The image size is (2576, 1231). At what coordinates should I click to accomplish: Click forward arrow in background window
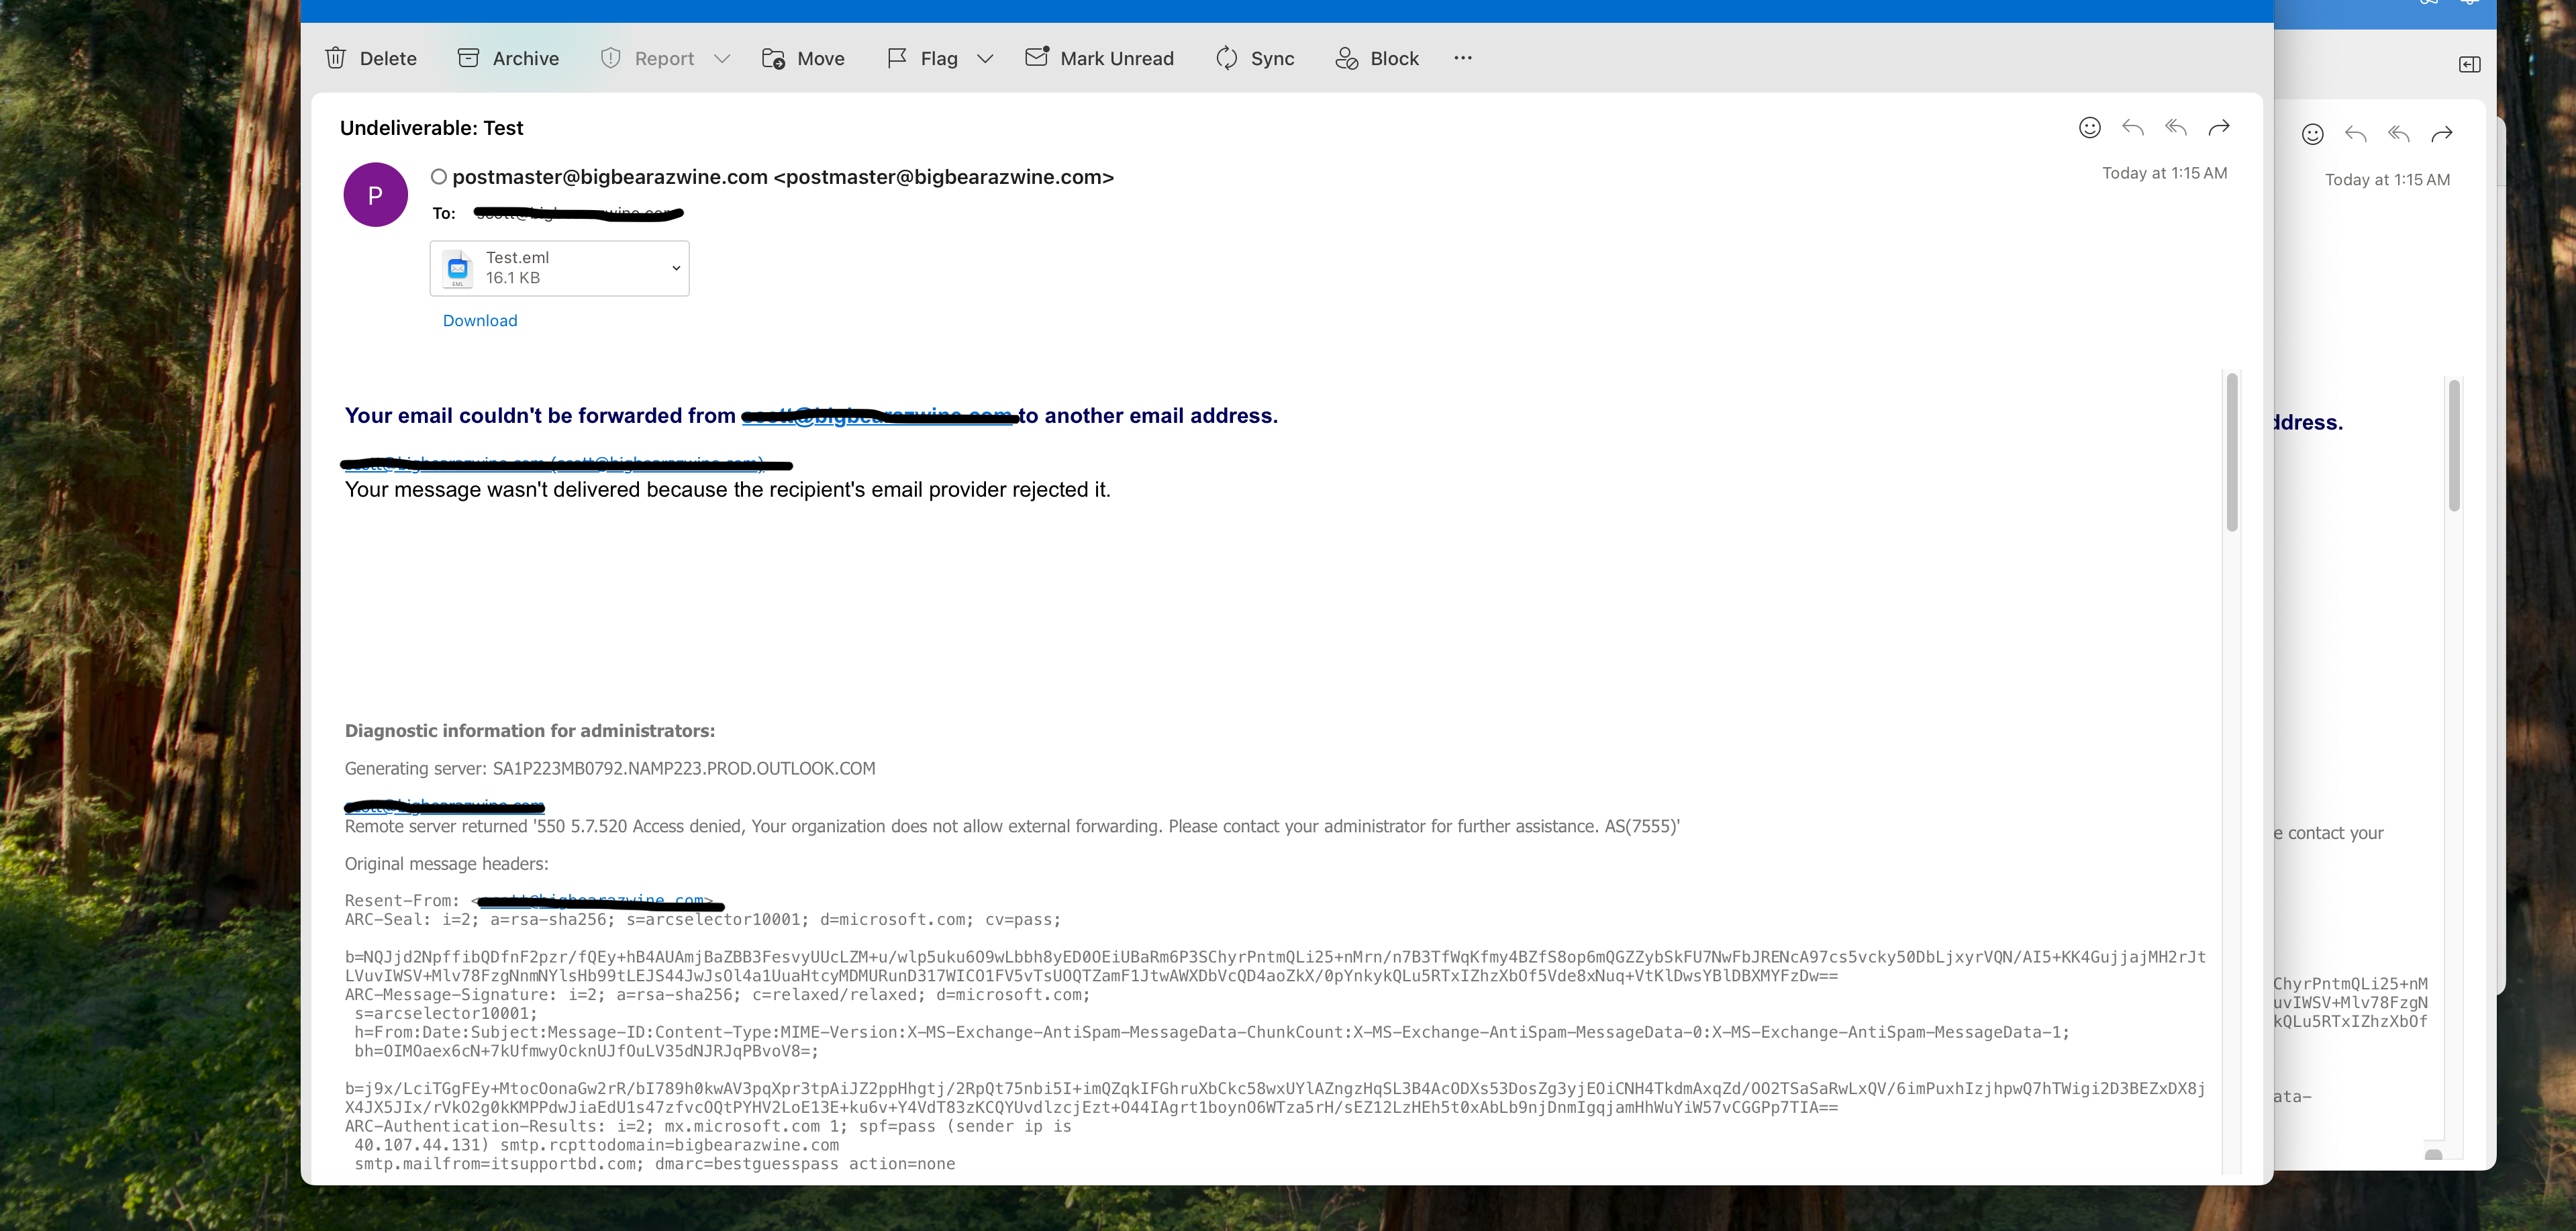point(2442,134)
